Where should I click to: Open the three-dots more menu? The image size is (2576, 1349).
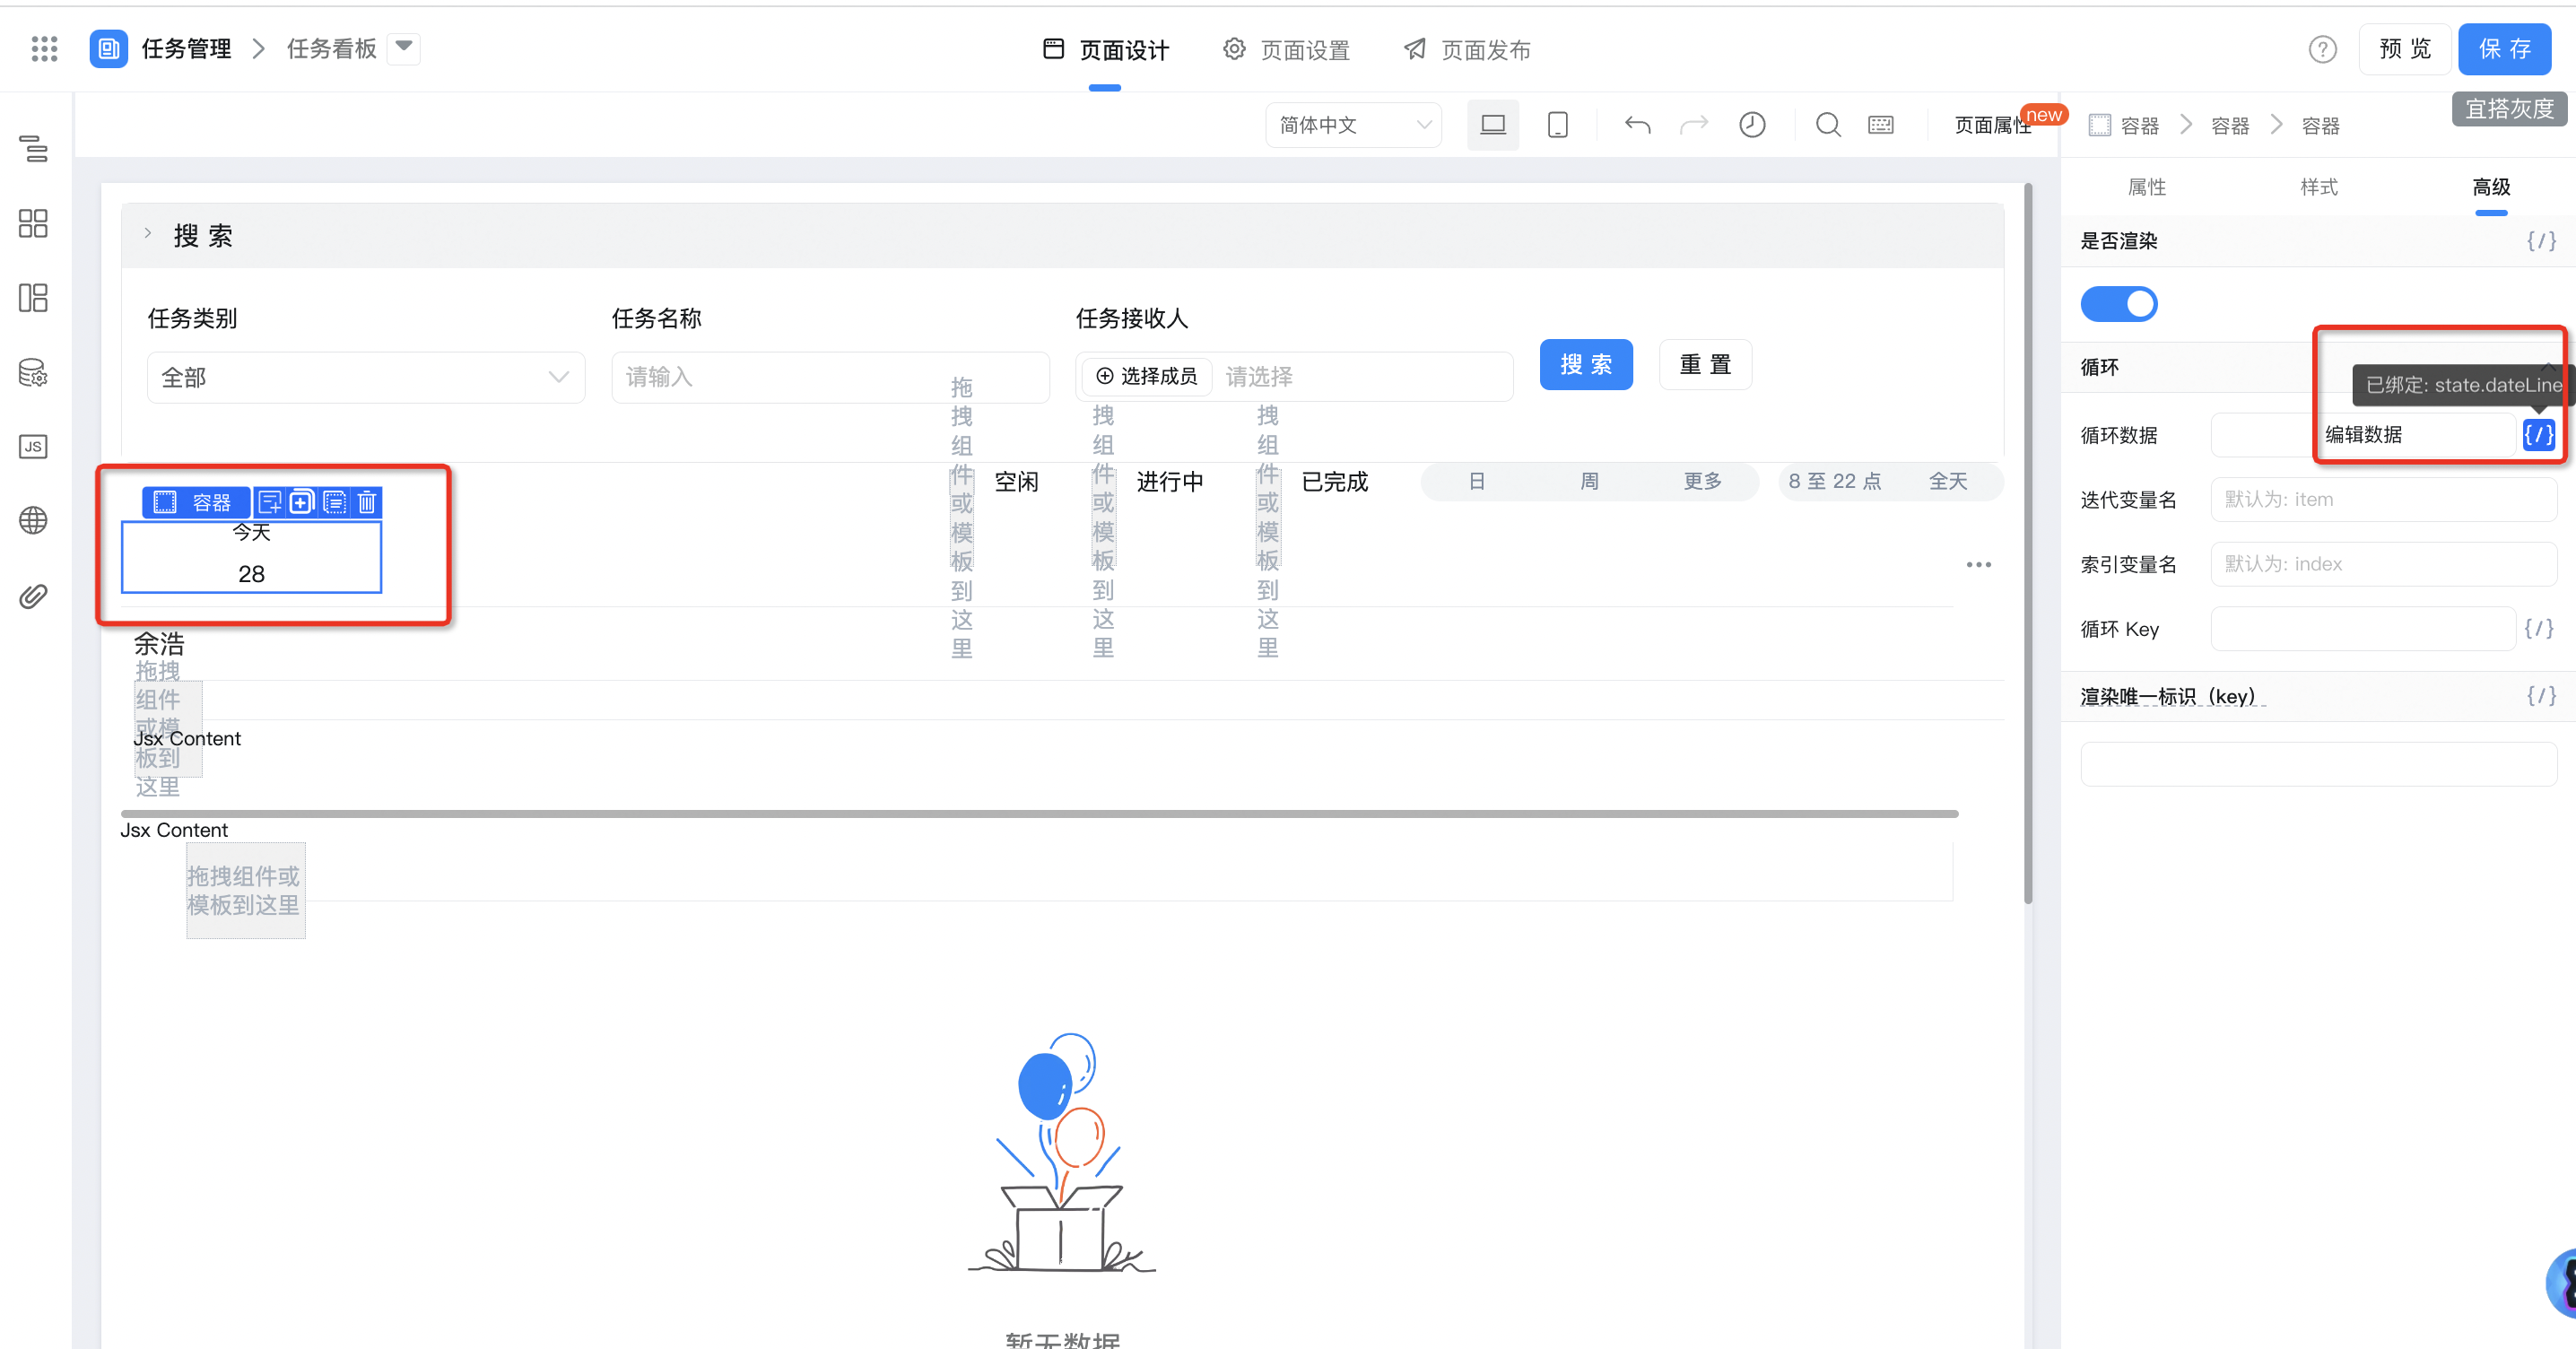tap(1979, 565)
